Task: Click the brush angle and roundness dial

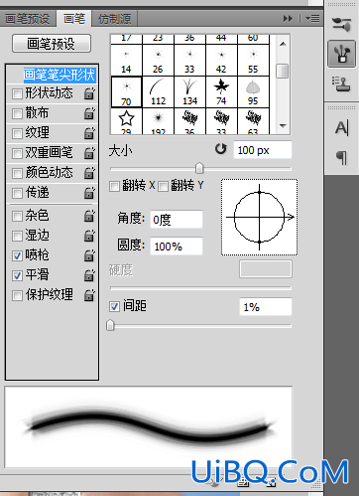Action: click(x=260, y=218)
